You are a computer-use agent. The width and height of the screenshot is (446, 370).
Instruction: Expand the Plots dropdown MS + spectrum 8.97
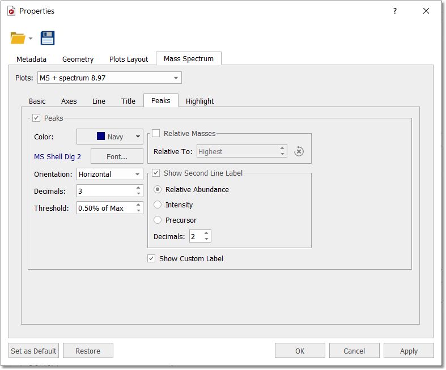(109, 78)
